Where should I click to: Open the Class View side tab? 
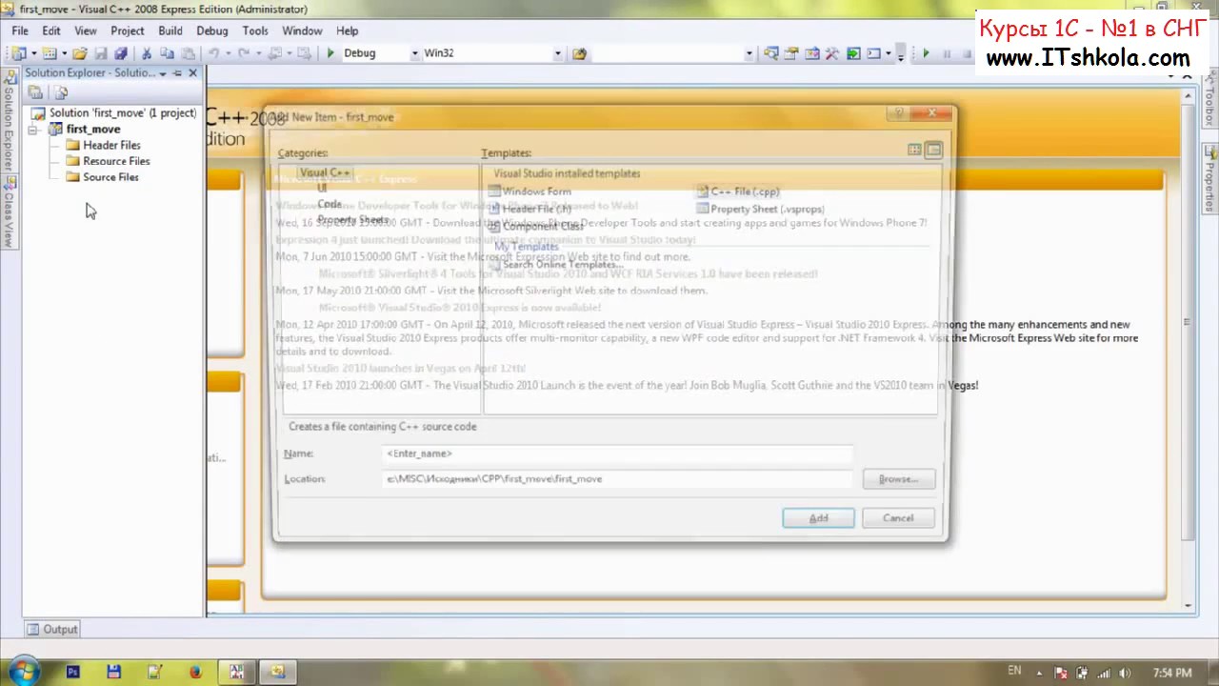8,212
